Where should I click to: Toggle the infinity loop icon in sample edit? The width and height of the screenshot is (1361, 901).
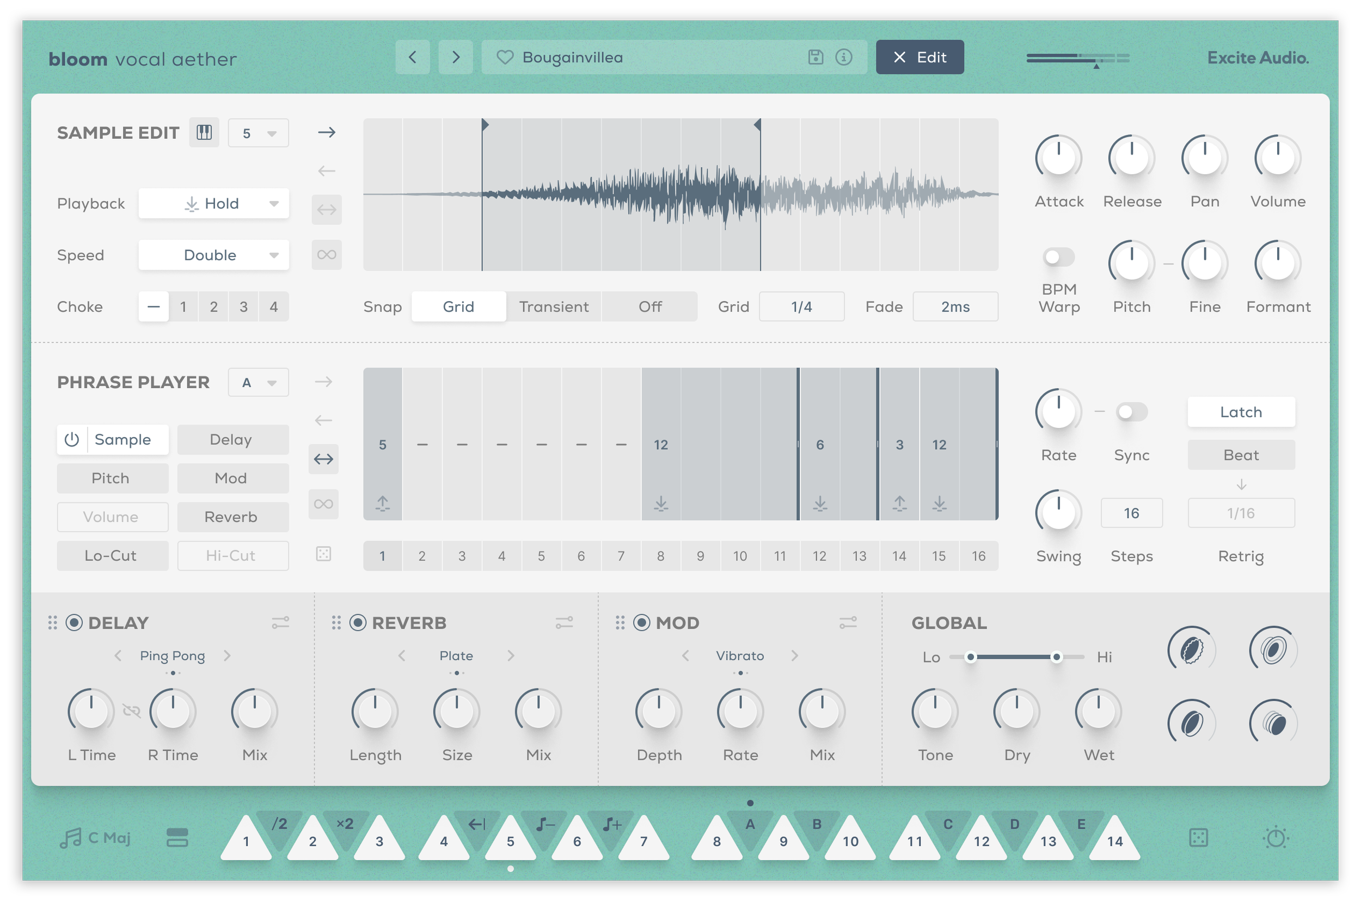[326, 255]
